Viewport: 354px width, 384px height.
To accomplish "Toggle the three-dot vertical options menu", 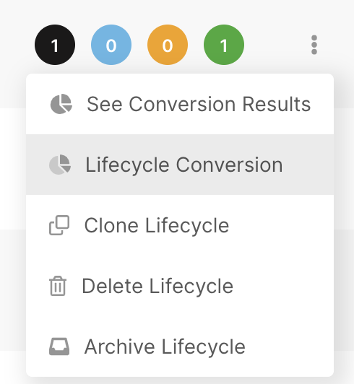I will tap(314, 45).
